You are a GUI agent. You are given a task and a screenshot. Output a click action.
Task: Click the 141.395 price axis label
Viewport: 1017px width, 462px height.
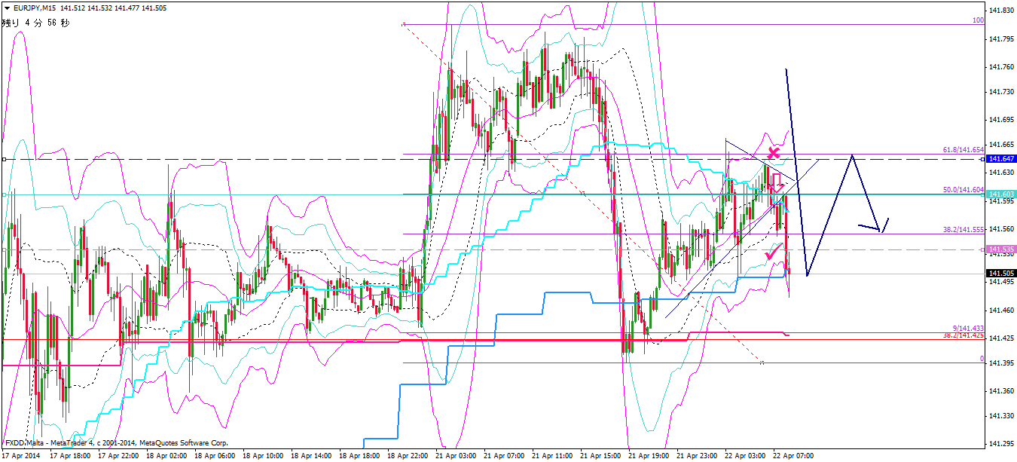click(1002, 363)
